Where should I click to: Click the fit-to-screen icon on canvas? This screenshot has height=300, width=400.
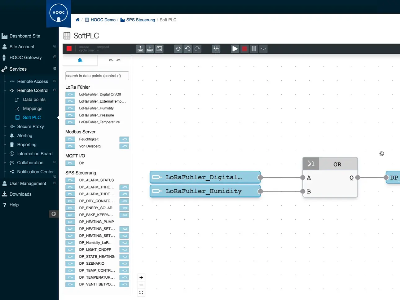[x=141, y=293]
